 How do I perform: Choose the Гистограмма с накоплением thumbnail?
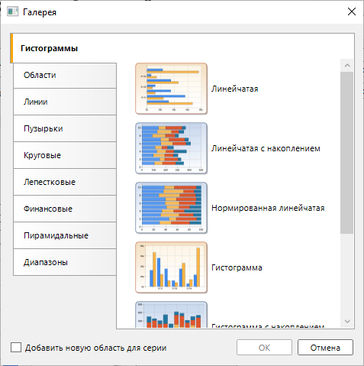pos(171,315)
